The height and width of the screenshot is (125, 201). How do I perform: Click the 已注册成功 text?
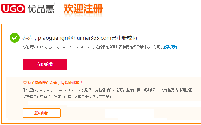[124, 38]
